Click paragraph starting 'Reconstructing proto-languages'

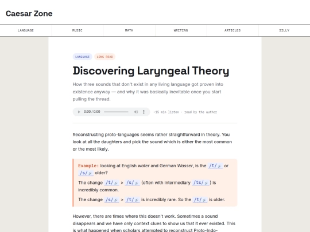coord(152,142)
